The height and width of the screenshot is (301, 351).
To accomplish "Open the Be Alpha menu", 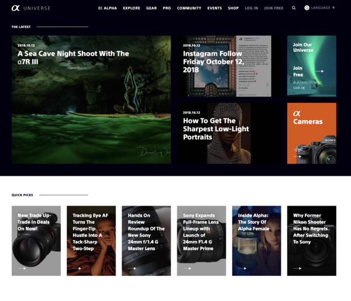I will [x=108, y=8].
